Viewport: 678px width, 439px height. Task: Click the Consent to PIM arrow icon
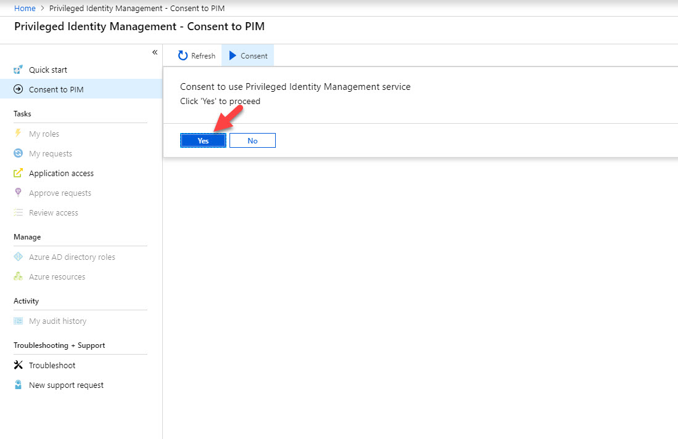(18, 89)
